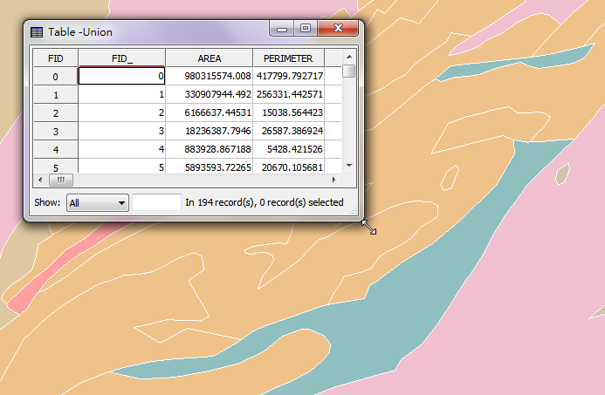
Task: Click FID_ cell with value 4
Action: click(x=122, y=149)
